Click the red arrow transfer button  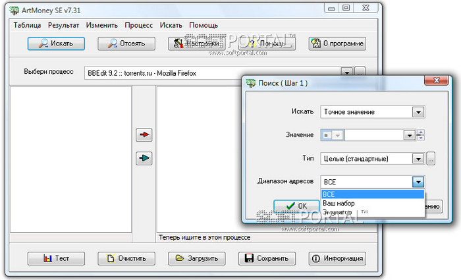pyautogui.click(x=144, y=135)
